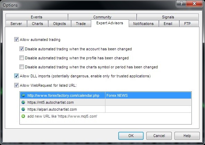This screenshot has height=145, width=205.
Task: Click globe icon beside alpari.autochartist.com
Action: (x=23, y=109)
